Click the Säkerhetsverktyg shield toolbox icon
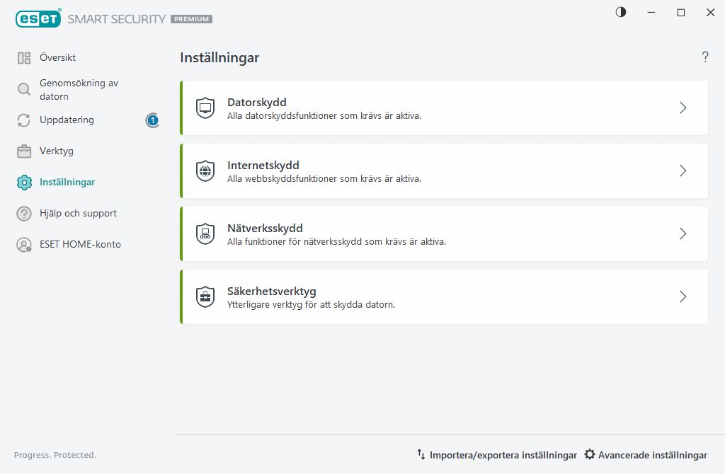The width and height of the screenshot is (725, 474). pos(205,297)
